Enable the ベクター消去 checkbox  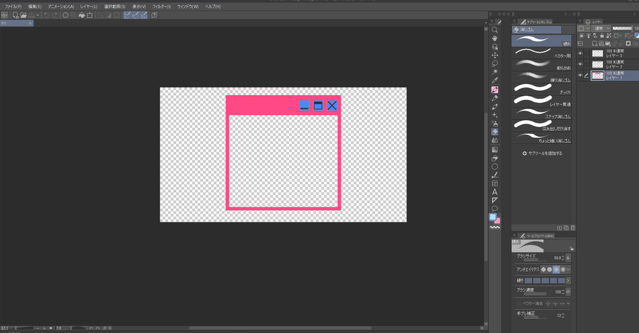coord(519,303)
